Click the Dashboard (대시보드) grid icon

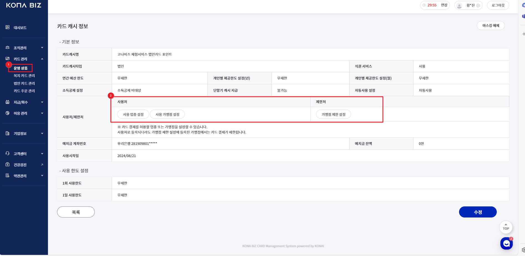pyautogui.click(x=7, y=27)
